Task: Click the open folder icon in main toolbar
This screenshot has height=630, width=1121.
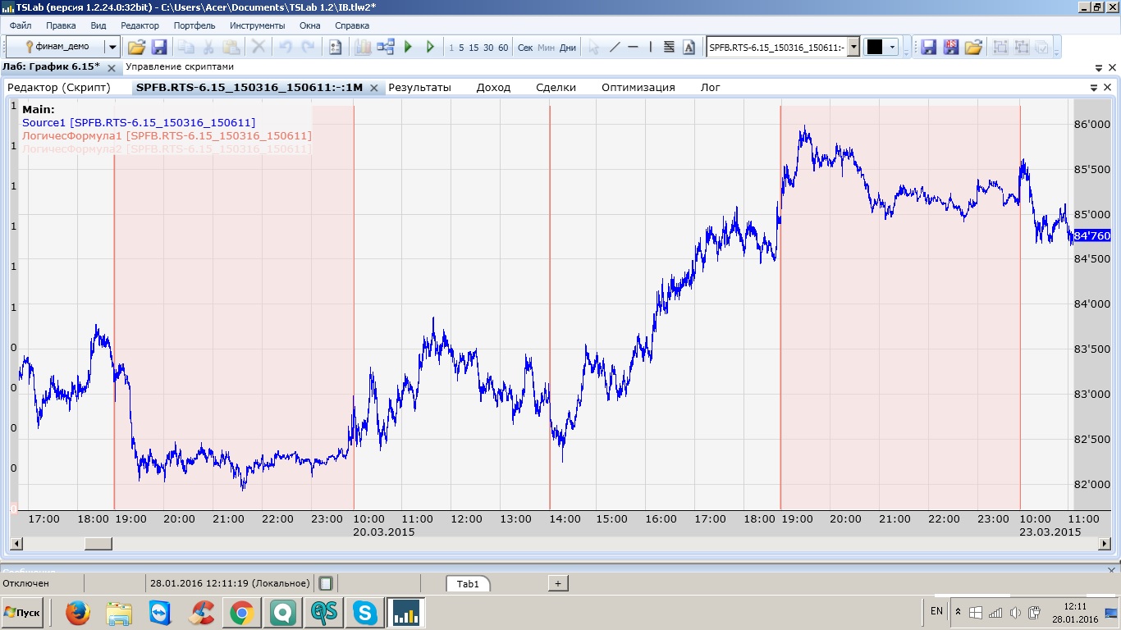Action: 136,47
